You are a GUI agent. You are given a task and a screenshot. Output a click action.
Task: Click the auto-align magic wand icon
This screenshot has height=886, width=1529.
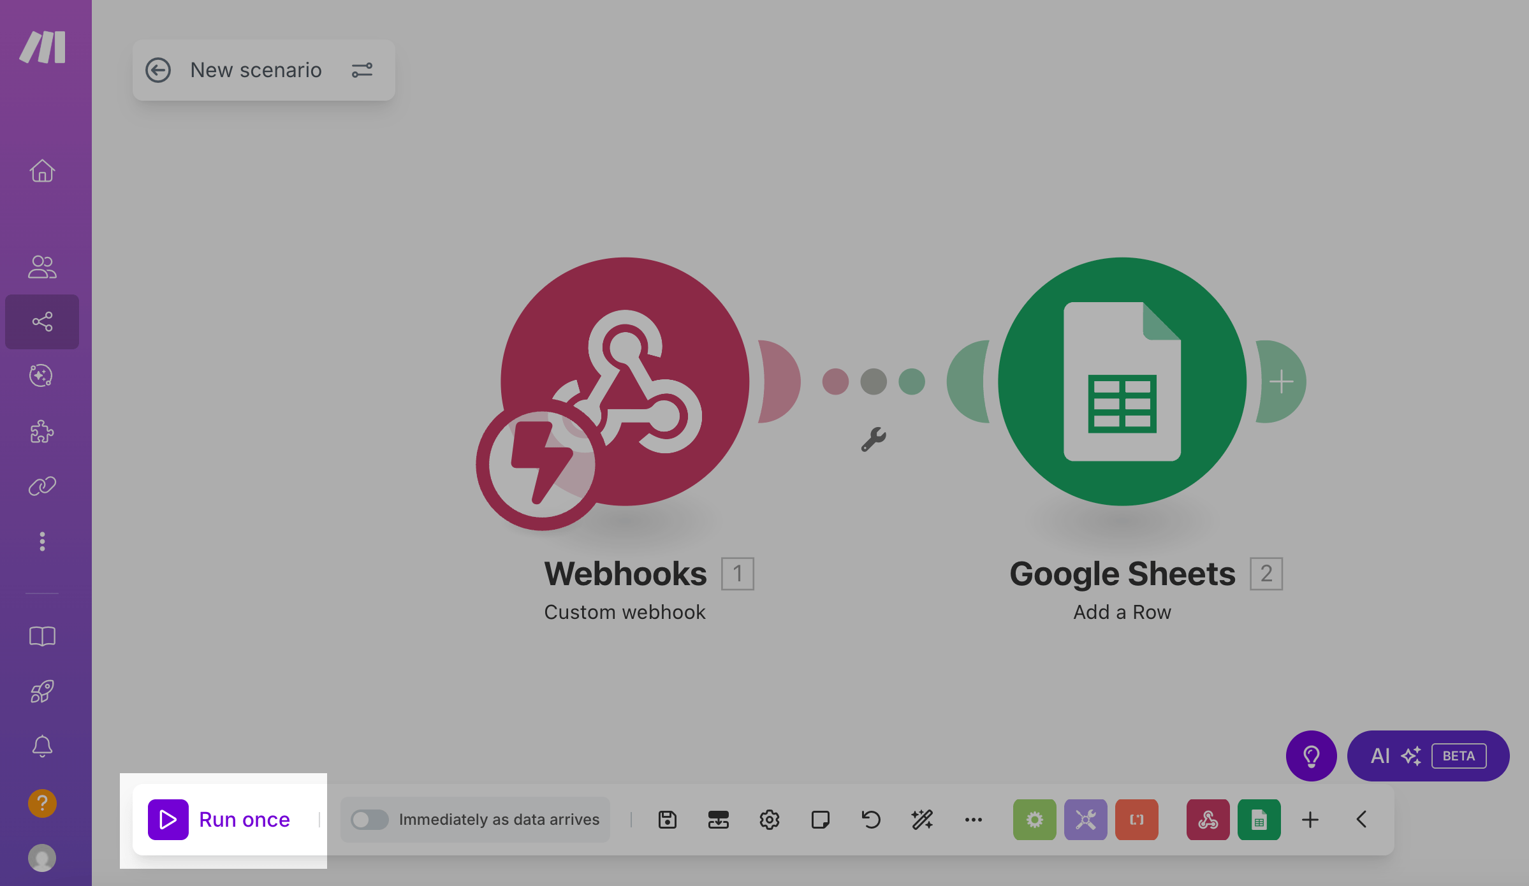click(922, 819)
